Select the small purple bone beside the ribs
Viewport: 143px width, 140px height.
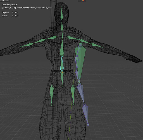point(77,63)
